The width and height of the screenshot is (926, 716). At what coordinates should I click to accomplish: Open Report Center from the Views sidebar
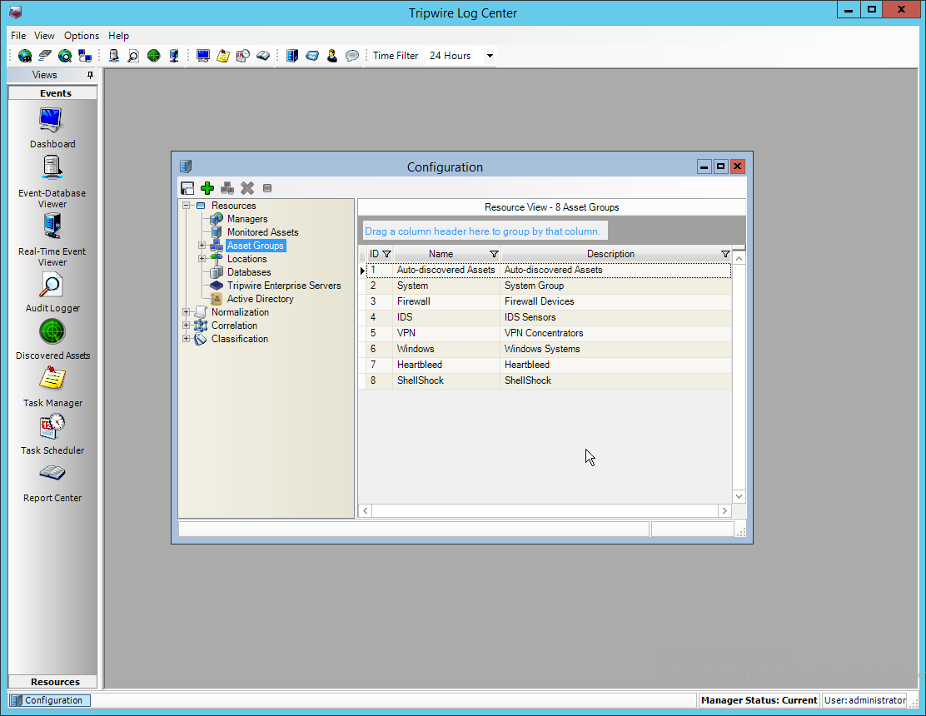click(x=52, y=483)
